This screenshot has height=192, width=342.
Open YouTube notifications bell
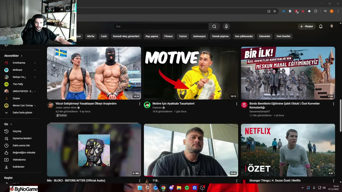(321, 26)
